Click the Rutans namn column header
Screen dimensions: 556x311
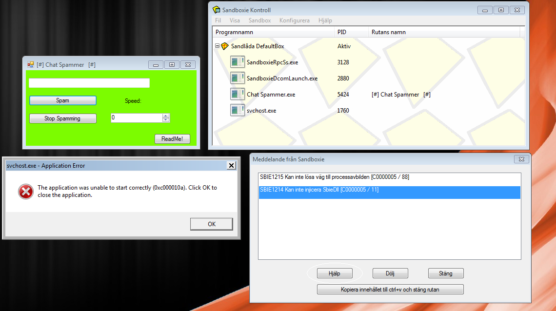444,32
